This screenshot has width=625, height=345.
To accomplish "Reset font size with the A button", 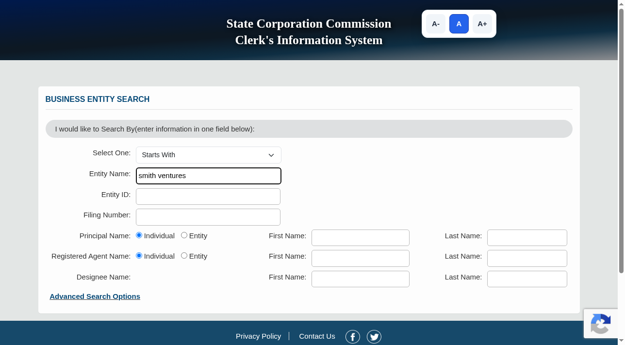I will click(459, 24).
